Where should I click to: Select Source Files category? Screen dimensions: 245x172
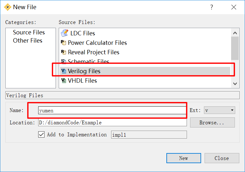(29, 32)
